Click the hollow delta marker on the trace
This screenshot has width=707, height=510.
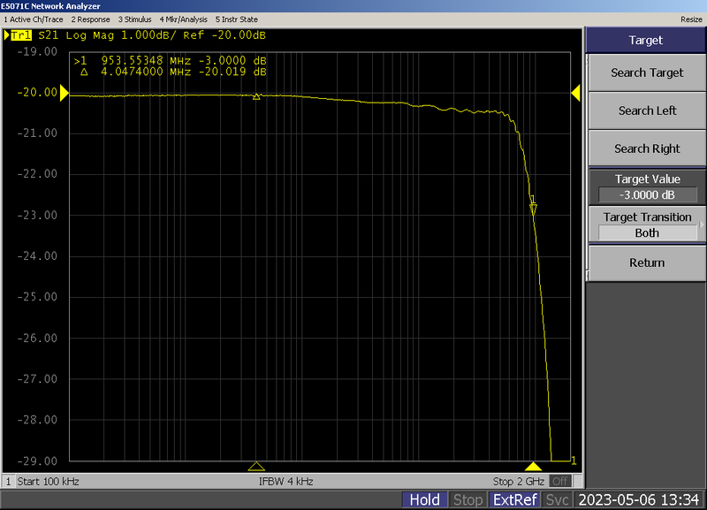tap(256, 95)
